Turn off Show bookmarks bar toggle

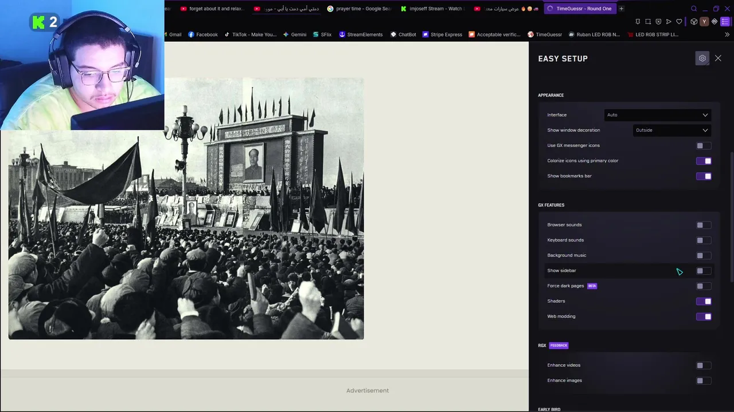coord(704,176)
